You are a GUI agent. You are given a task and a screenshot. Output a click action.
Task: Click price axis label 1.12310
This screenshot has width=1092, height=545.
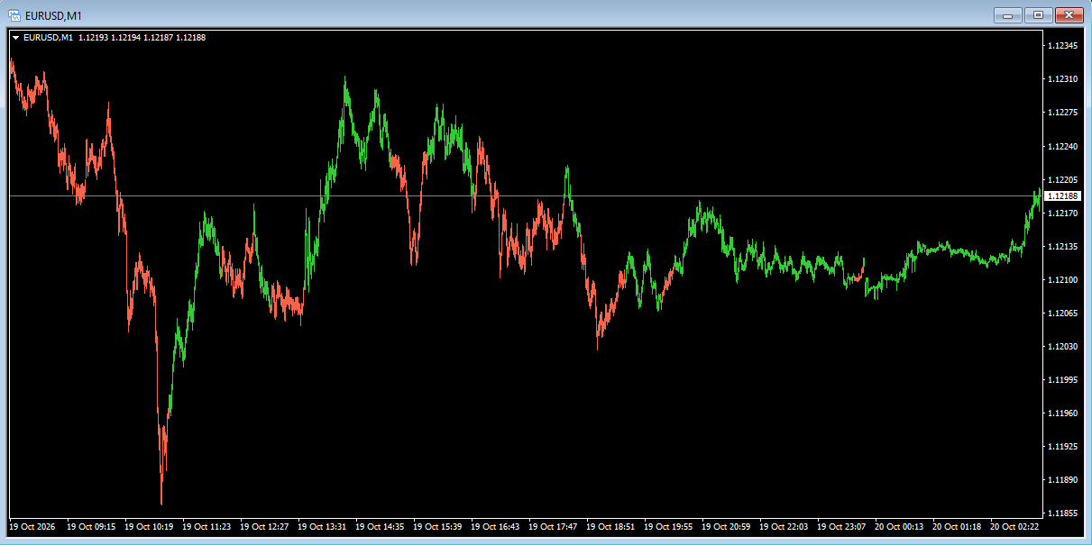coord(1062,79)
